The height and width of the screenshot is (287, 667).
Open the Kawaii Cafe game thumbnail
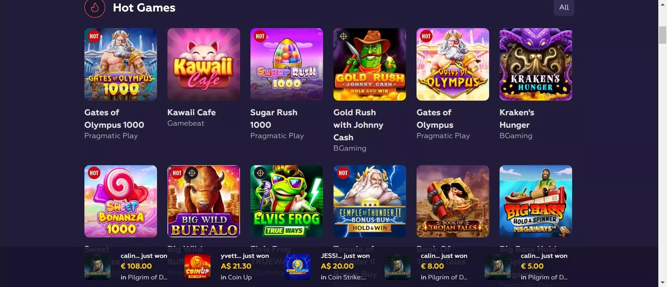pyautogui.click(x=204, y=64)
